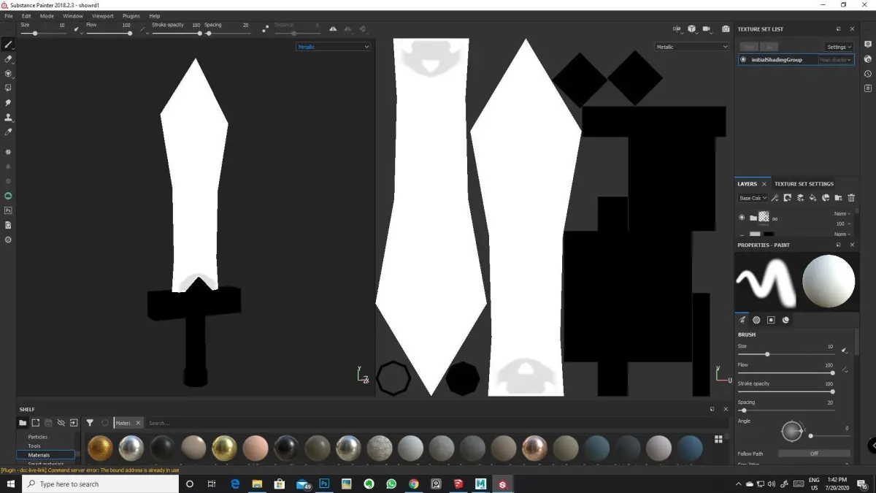Switch to the Texture Set Settings tab
The height and width of the screenshot is (493, 876).
pyautogui.click(x=804, y=184)
